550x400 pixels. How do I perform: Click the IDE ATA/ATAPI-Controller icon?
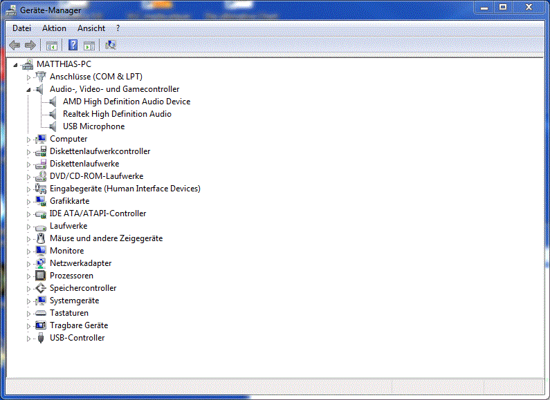click(41, 213)
